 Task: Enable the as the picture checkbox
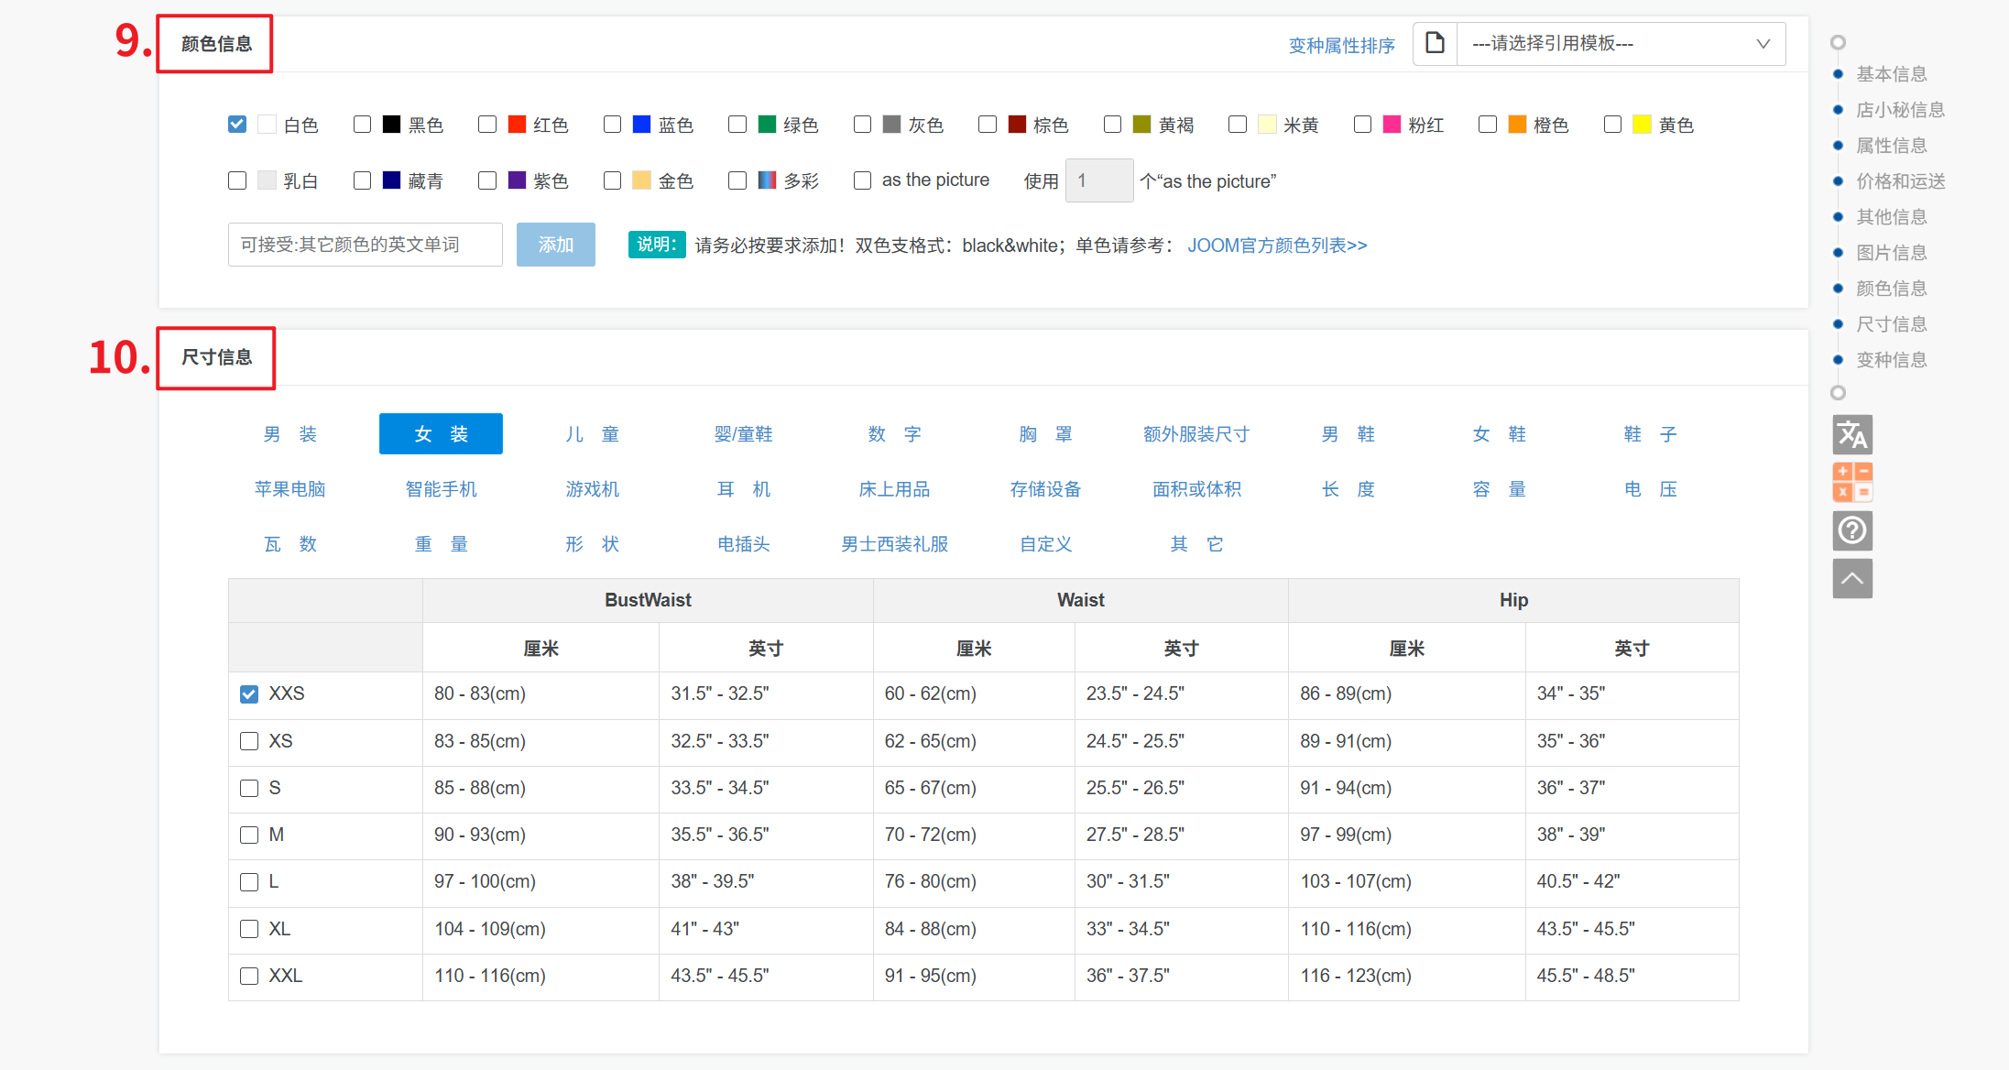tap(862, 180)
